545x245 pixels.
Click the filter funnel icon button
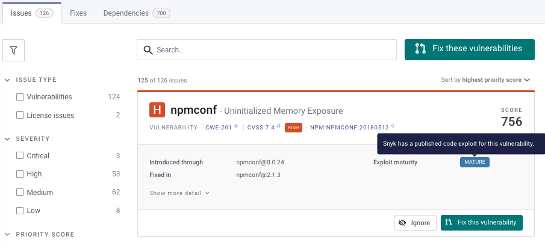(14, 50)
